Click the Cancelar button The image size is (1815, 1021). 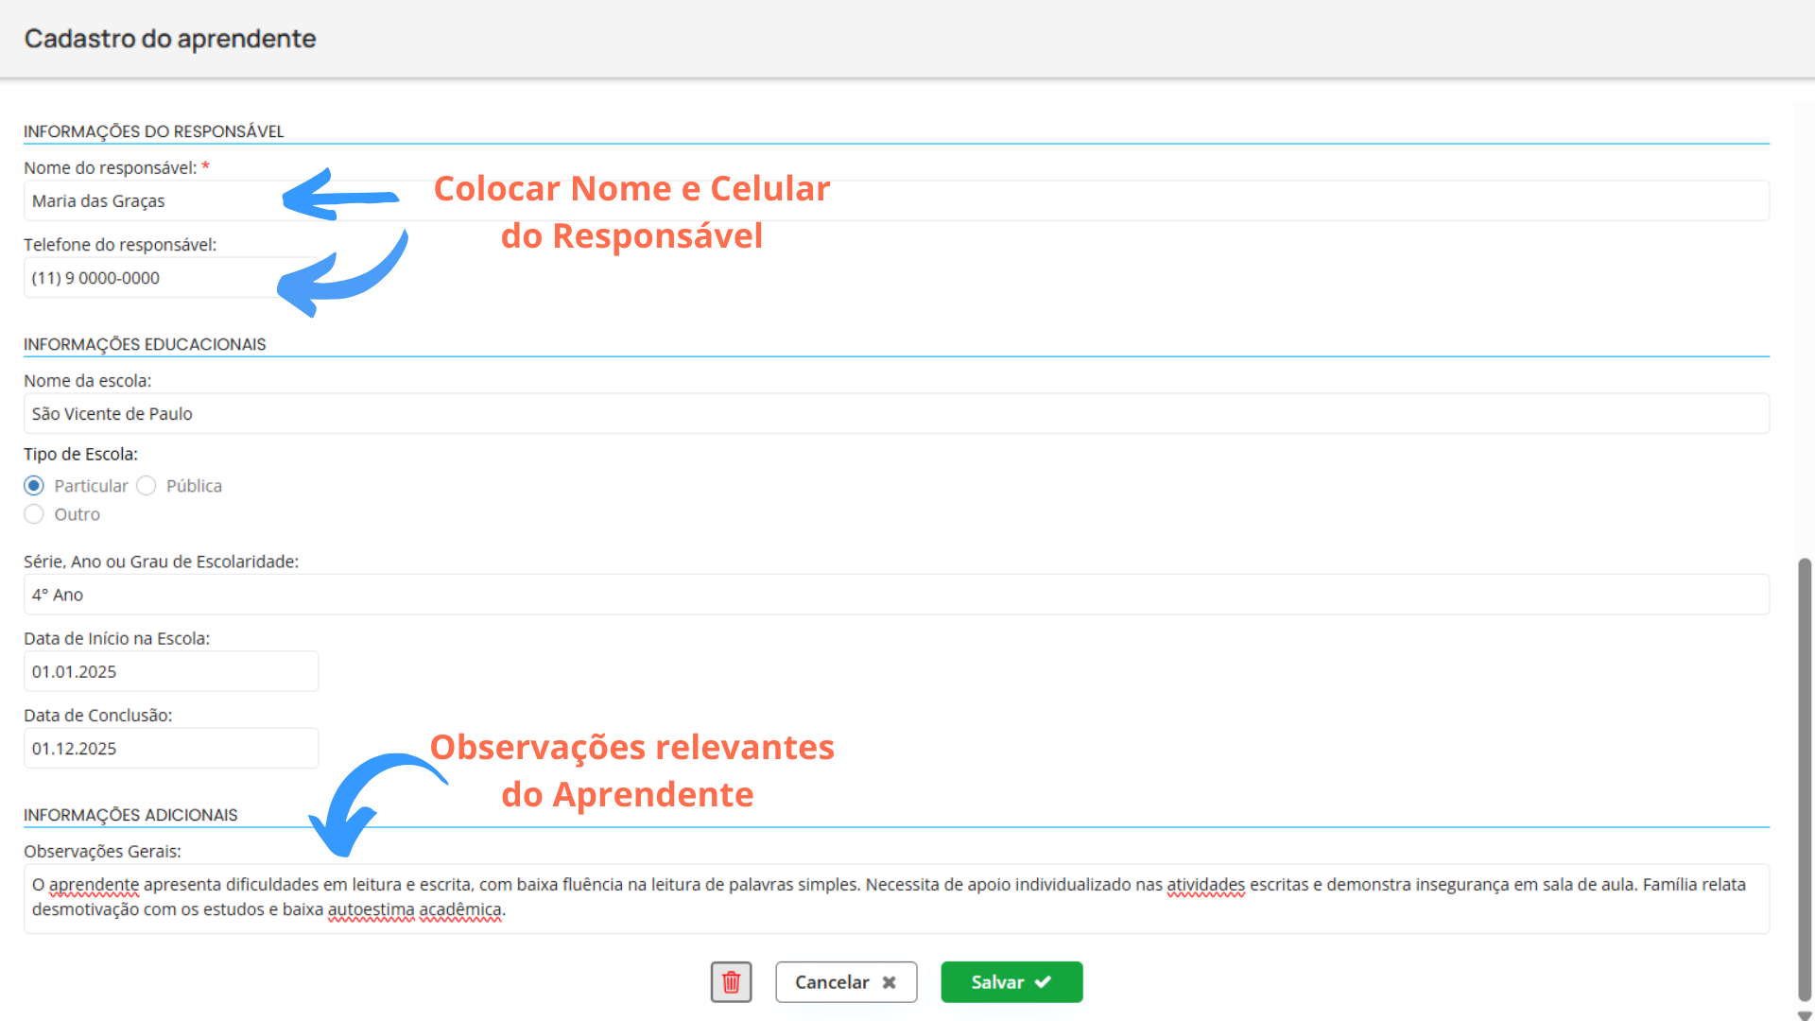coord(846,982)
